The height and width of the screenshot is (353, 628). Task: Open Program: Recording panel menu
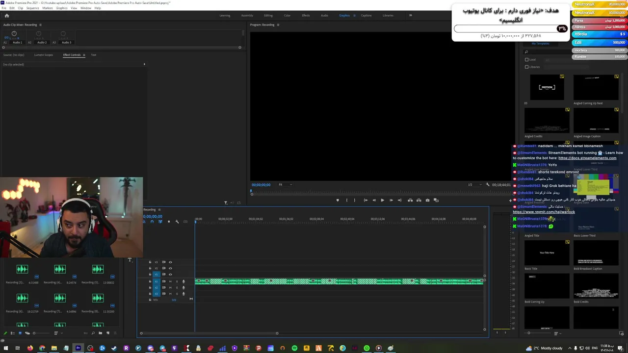278,25
